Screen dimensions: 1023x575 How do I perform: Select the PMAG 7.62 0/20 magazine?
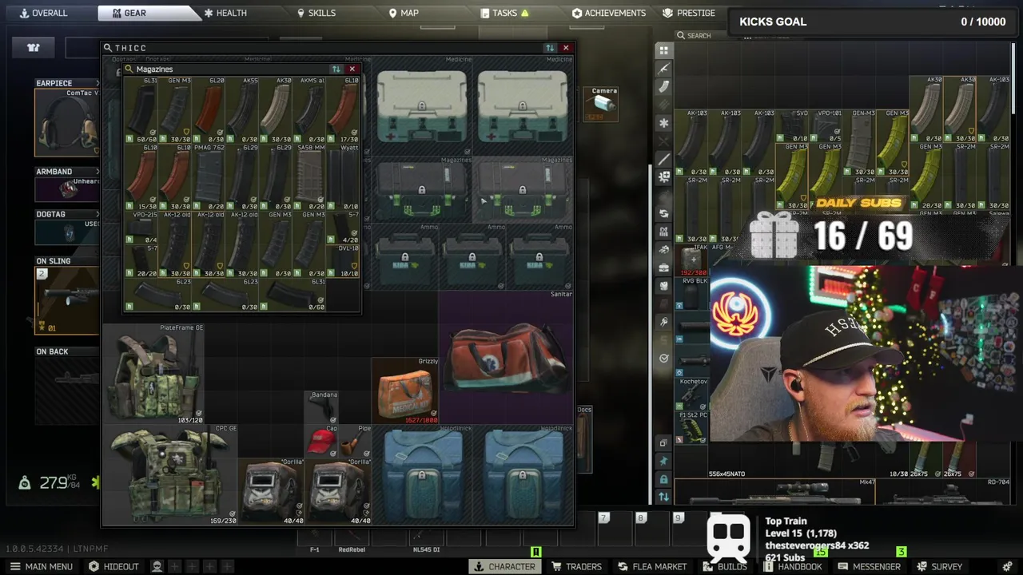[208, 177]
